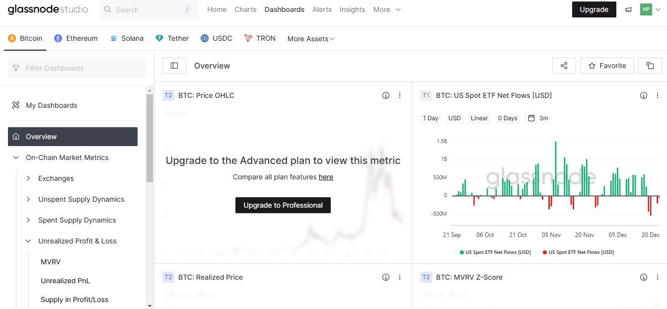Open the 0 Days moving average selector
The width and height of the screenshot is (667, 309).
point(508,118)
